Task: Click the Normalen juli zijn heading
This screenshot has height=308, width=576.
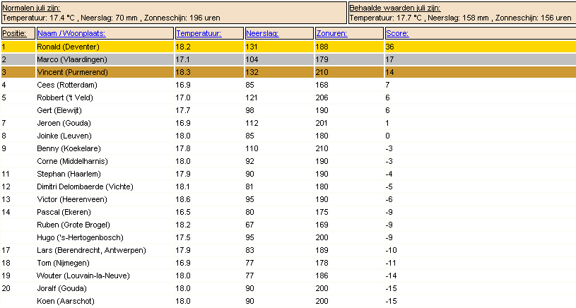Action: point(31,8)
